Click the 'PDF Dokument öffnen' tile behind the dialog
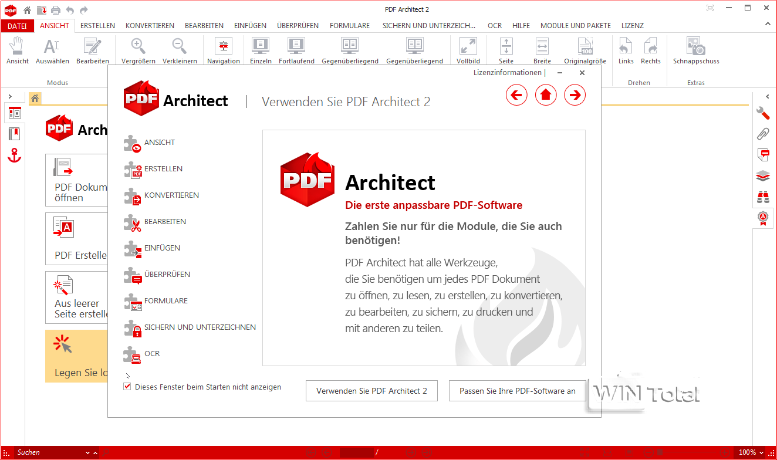The width and height of the screenshot is (777, 460). pos(77,180)
